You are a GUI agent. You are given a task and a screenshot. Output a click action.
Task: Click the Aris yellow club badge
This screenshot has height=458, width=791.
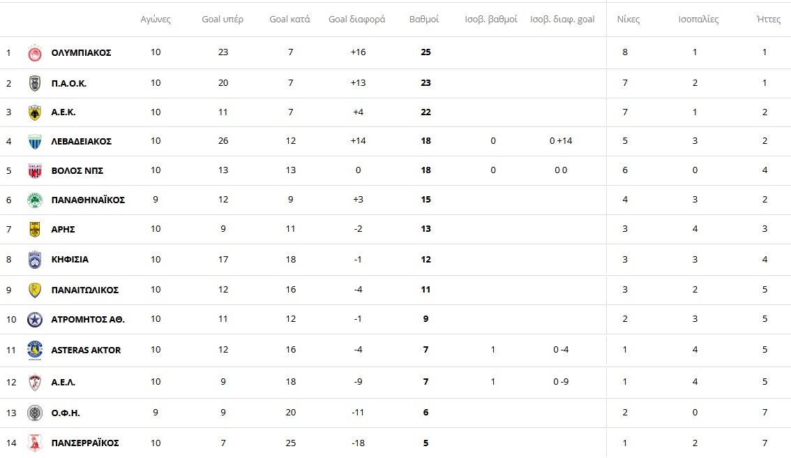pos(34,229)
